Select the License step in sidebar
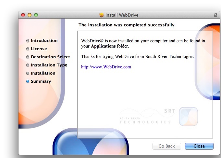Image resolution: width=221 pixels, height=158 pixels. [39, 49]
